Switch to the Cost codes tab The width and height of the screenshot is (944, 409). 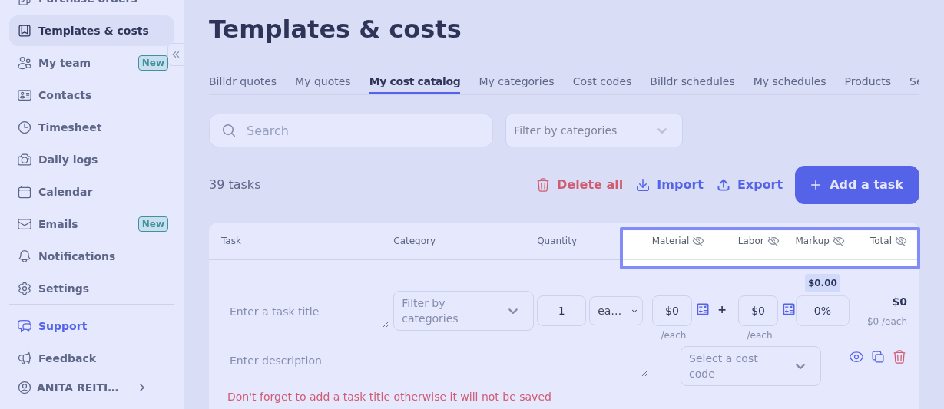[x=602, y=81]
